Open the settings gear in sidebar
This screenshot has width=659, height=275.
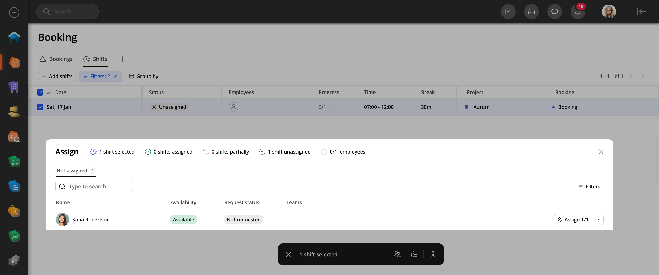tap(14, 261)
